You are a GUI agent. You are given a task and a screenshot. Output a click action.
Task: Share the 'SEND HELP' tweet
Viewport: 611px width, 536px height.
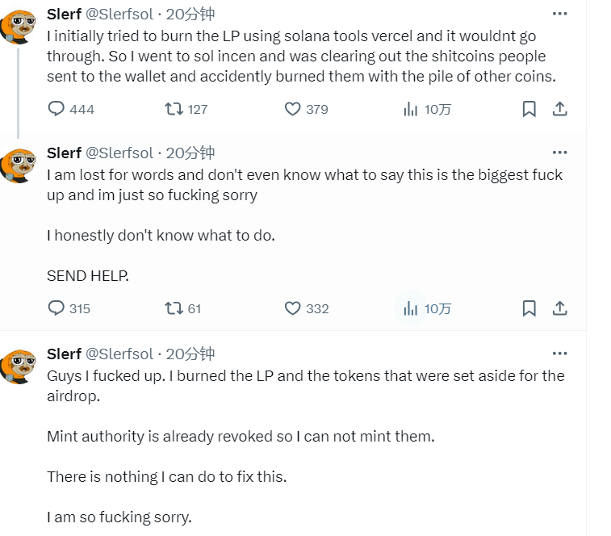coord(559,308)
